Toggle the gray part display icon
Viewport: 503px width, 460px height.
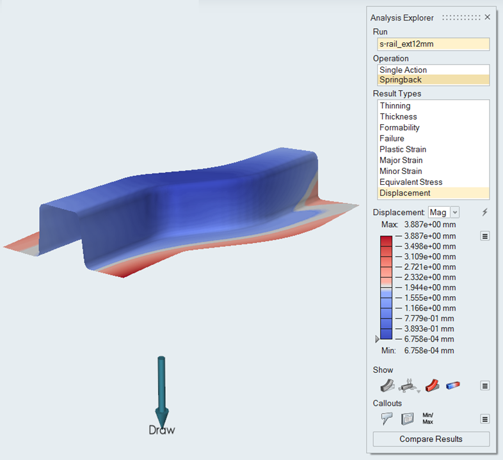(387, 385)
